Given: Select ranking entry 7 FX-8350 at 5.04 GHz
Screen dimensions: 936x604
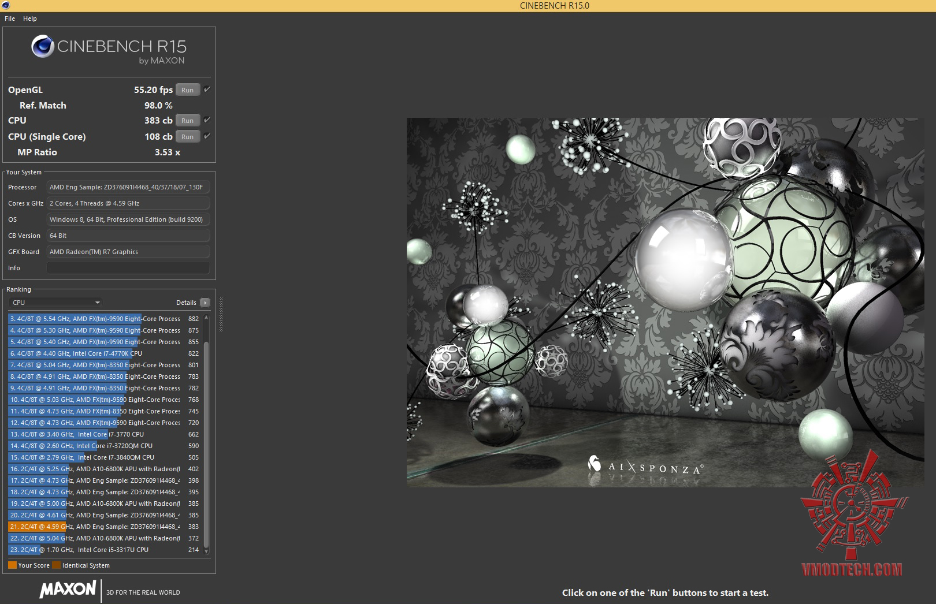Looking at the screenshot, I should 104,365.
